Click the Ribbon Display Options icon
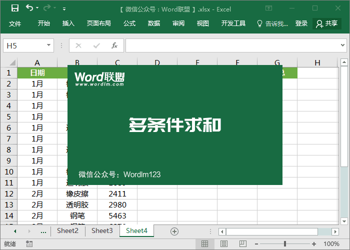 click(x=269, y=8)
